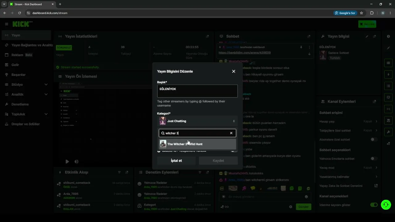Open the Başarılar sidebar page

tap(26, 75)
